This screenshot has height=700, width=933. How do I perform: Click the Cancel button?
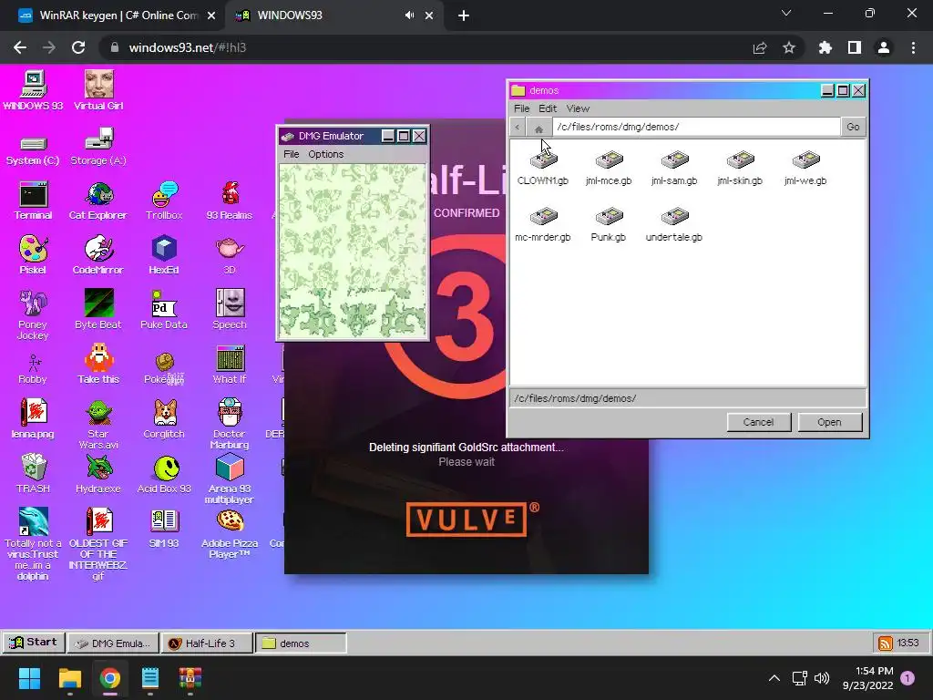759,422
